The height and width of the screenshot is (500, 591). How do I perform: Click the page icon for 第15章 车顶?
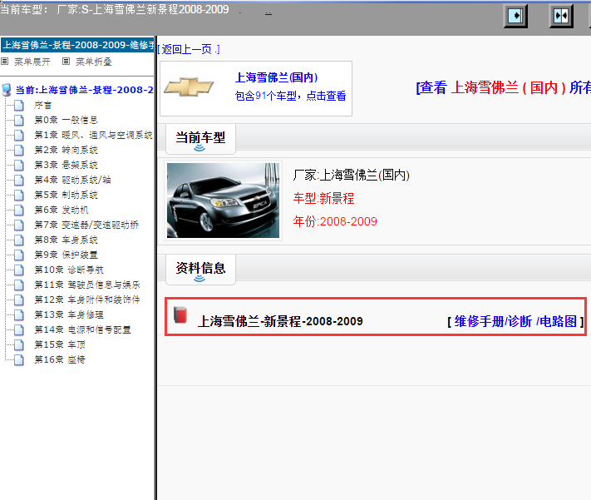click(x=19, y=345)
